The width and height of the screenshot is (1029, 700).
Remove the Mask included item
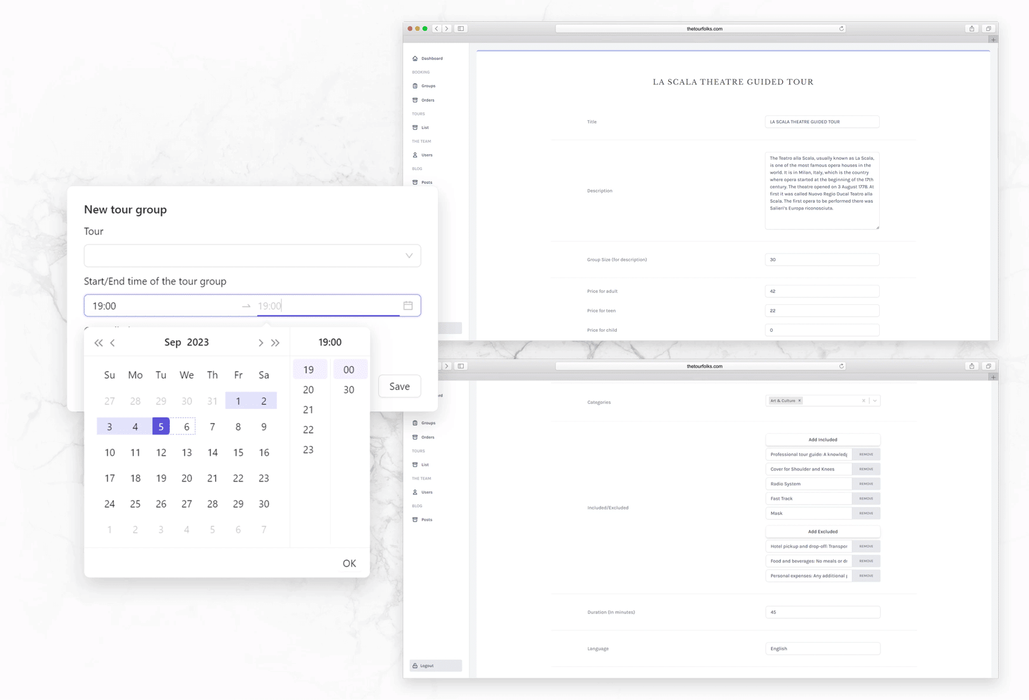[866, 513]
